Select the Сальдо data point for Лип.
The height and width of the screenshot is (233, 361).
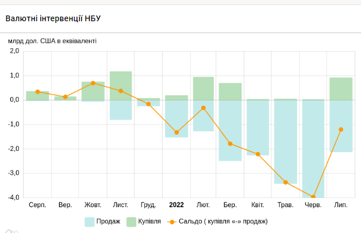pos(341,129)
